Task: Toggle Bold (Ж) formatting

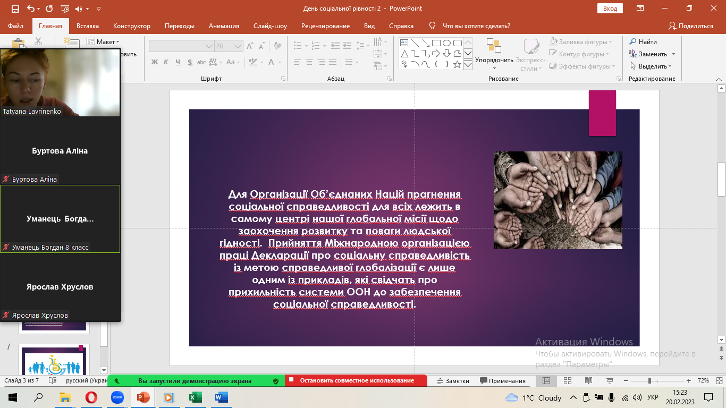Action: pyautogui.click(x=155, y=62)
